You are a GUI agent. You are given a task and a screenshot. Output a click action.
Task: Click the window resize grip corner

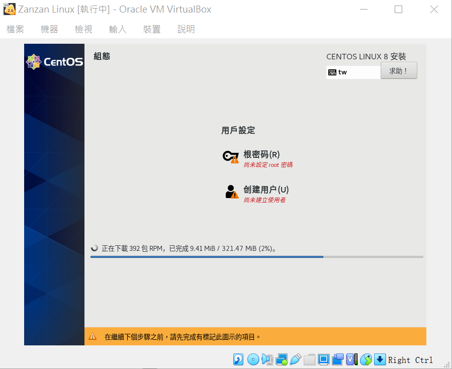(447, 364)
